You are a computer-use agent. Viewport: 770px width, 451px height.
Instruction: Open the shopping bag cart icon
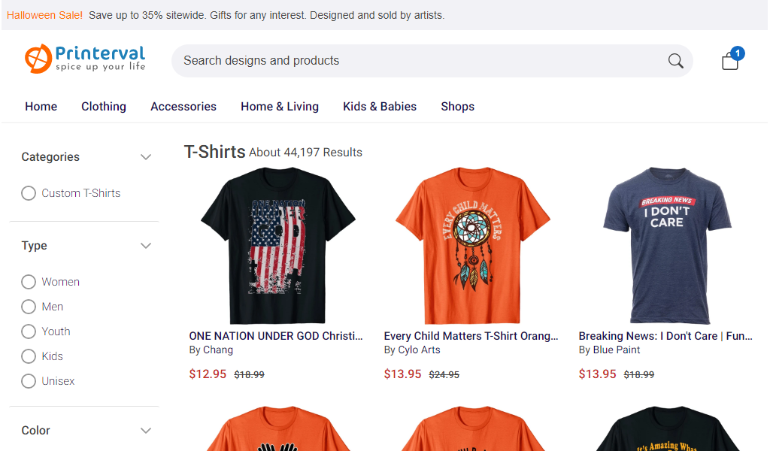[732, 59]
